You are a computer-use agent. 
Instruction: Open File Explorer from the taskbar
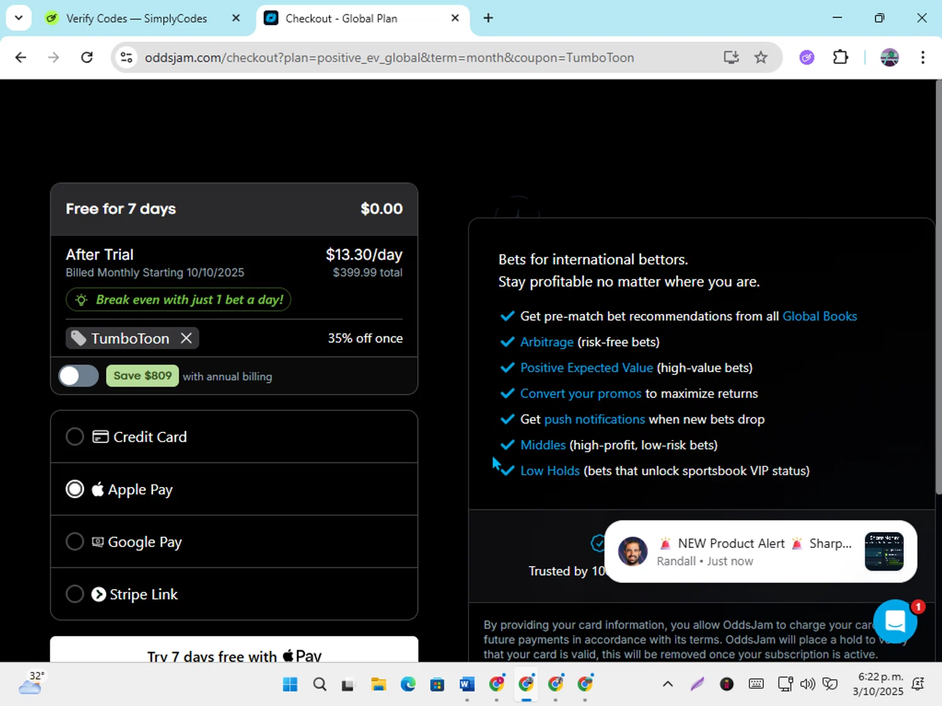tap(378, 684)
